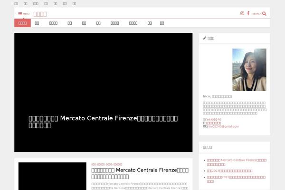Open the Facebook icon in header
Image resolution: width=285 pixels, height=190 pixels.
tap(248, 13)
